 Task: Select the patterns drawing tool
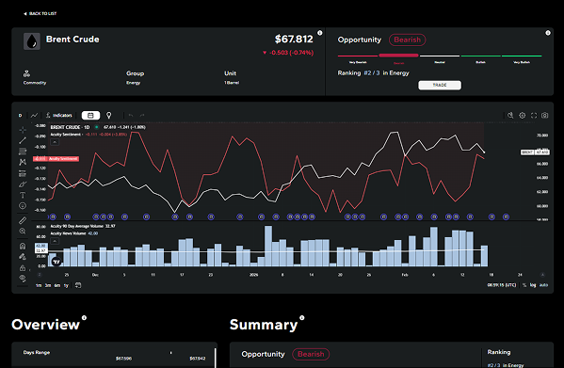23,162
